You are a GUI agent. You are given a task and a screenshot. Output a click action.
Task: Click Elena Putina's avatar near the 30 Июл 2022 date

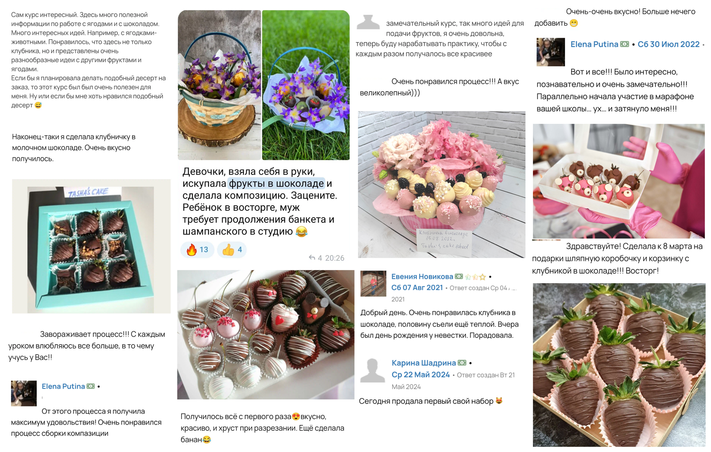pyautogui.click(x=550, y=52)
